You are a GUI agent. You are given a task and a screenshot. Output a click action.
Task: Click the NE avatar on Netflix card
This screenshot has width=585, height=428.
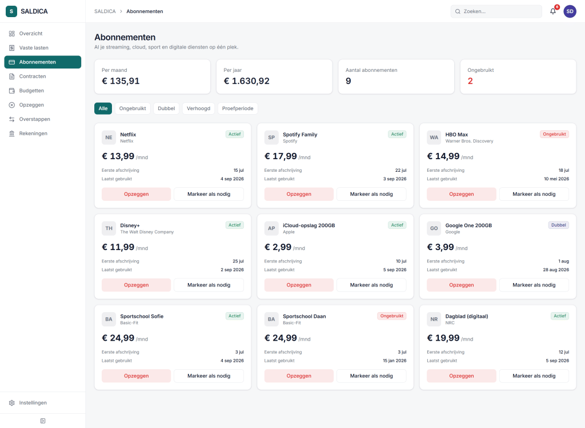109,137
